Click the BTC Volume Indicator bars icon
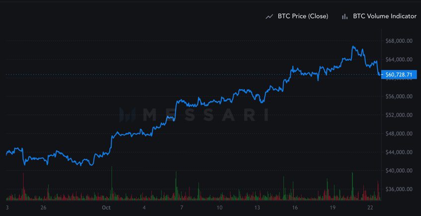Screen dimensions: 421x216 coord(344,16)
